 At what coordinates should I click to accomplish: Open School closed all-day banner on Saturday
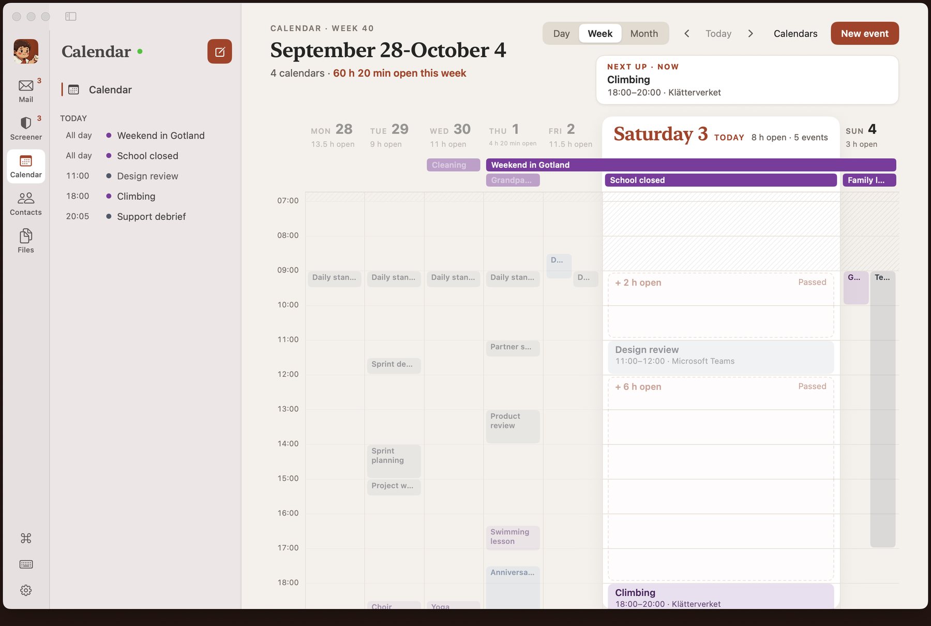tap(720, 180)
